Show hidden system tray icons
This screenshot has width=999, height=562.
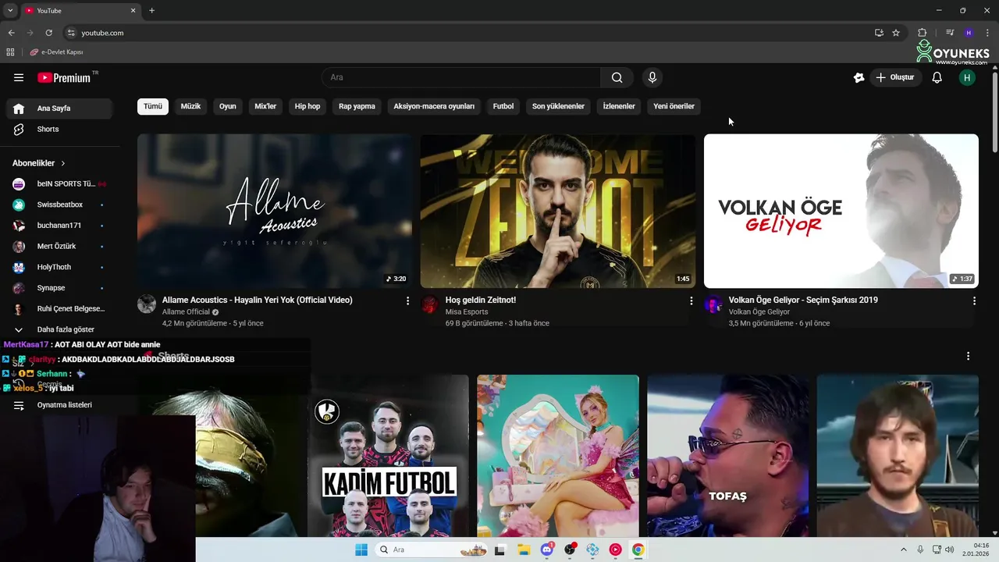tap(904, 550)
